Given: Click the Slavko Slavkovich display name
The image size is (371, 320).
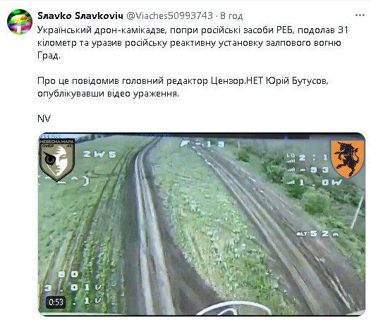Looking at the screenshot, I should [x=80, y=16].
